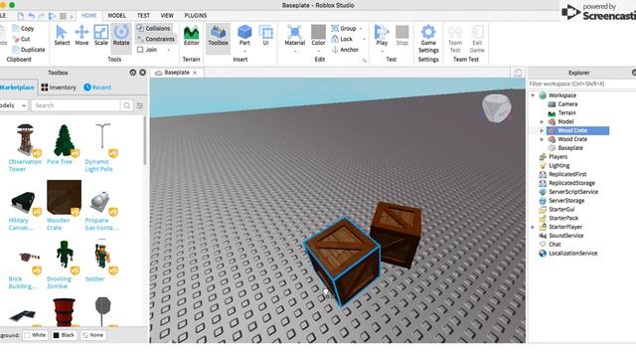
Task: Click the undo arrow in title toolbar
Action: click(x=31, y=16)
